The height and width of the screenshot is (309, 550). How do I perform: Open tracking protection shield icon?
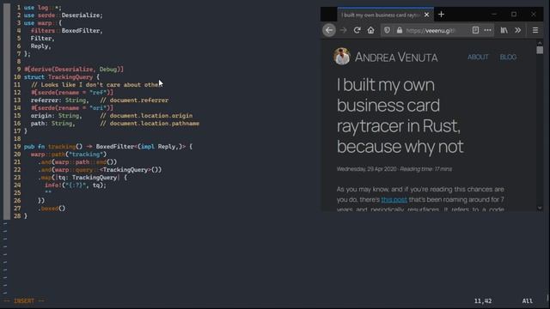coord(387,31)
